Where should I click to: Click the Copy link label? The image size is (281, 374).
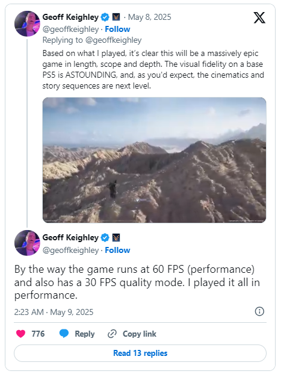(x=140, y=334)
